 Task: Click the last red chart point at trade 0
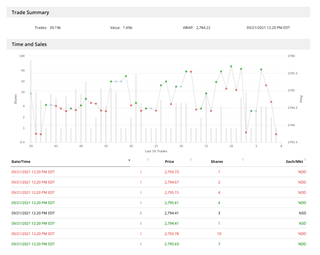276,134
